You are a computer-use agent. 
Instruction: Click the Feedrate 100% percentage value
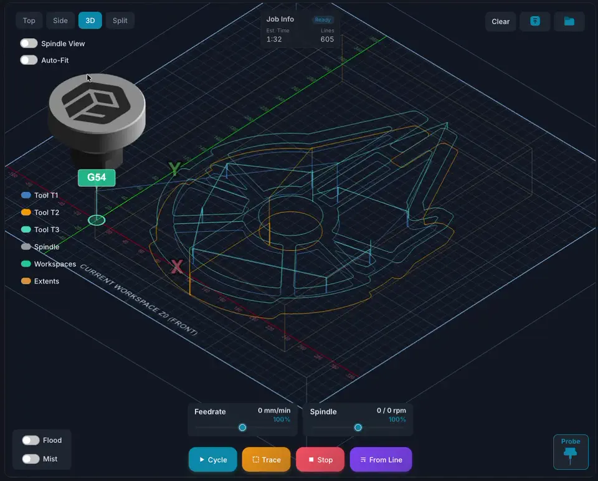[282, 419]
